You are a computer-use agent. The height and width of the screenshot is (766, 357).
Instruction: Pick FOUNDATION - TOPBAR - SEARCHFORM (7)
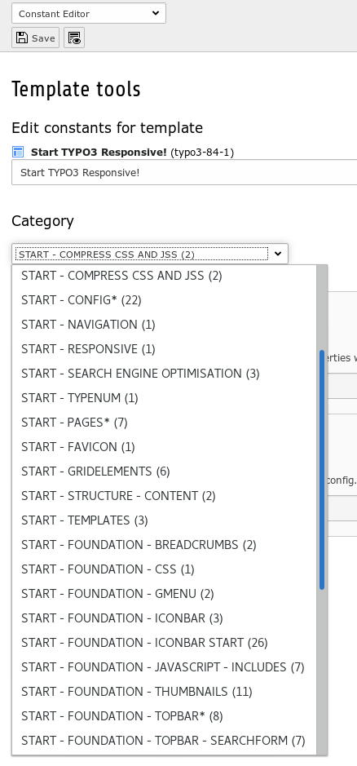click(x=164, y=740)
